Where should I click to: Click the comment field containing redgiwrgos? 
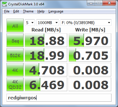(x=59, y=98)
